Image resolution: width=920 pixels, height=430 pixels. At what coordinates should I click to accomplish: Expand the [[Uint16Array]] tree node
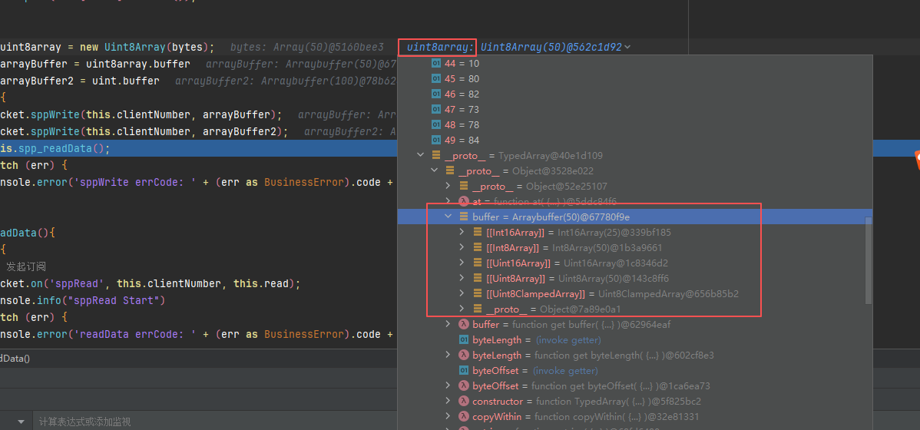462,263
